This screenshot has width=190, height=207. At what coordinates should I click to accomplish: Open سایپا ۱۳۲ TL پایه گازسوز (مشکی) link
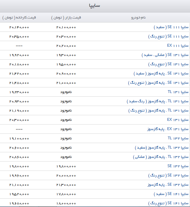(161, 157)
